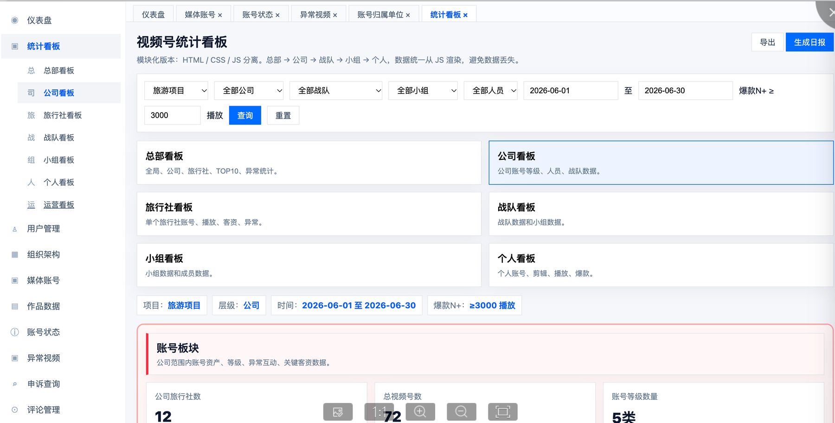Click the 组织架构 sidebar icon
The height and width of the screenshot is (423, 835).
click(x=15, y=254)
